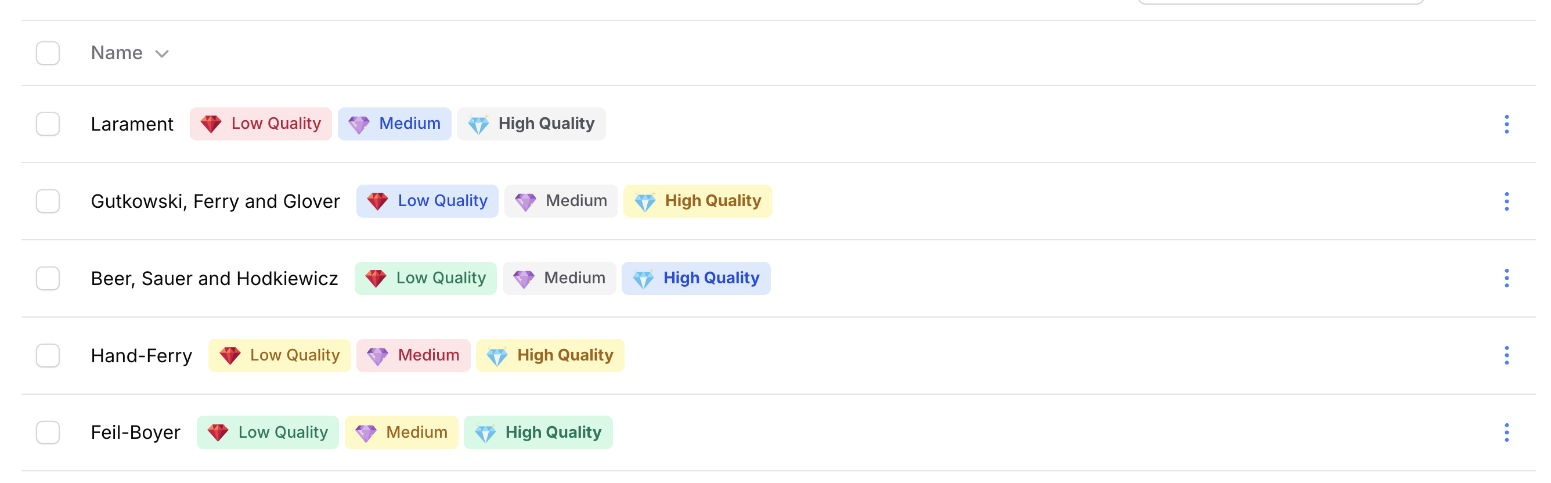Click the red gem icon in Larament row

point(211,124)
